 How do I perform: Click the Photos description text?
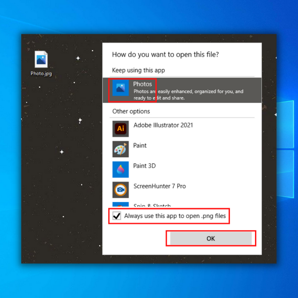coord(188,95)
